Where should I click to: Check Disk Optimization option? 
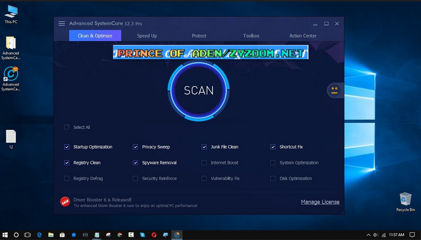click(x=273, y=178)
